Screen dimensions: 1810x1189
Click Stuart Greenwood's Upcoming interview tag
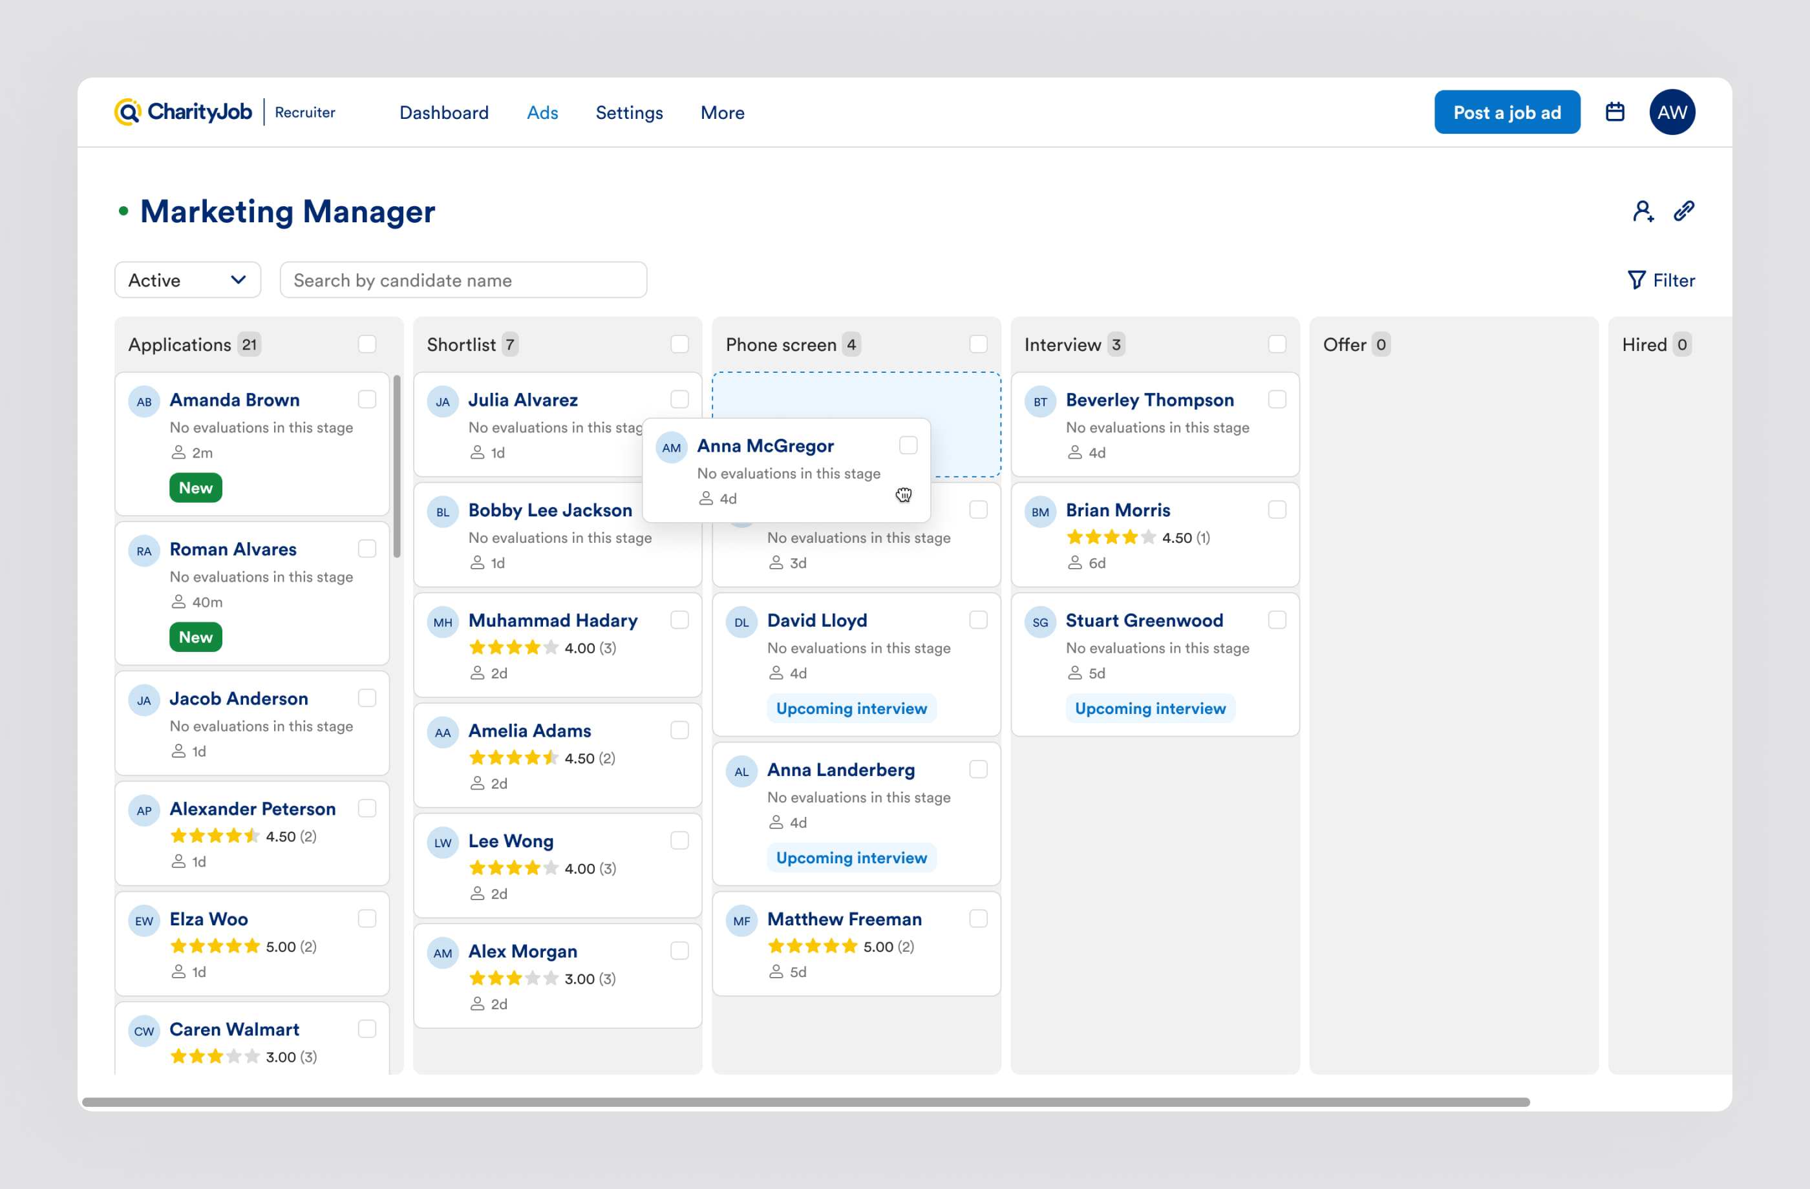pos(1151,708)
